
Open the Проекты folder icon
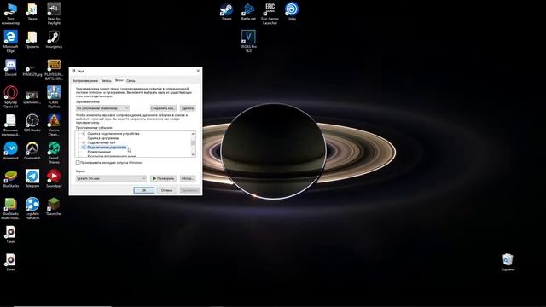(32, 40)
